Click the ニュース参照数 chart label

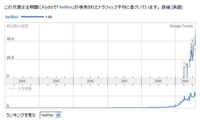pos(19,89)
